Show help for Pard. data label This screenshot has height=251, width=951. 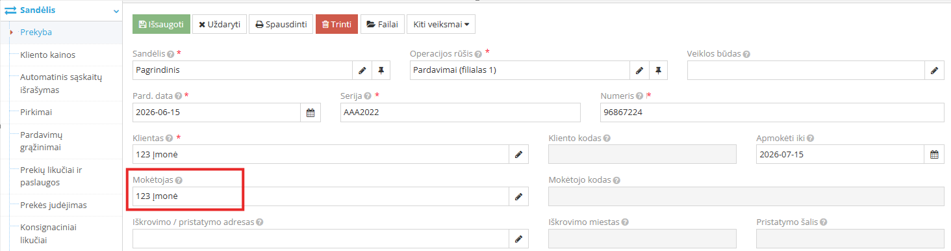179,96
